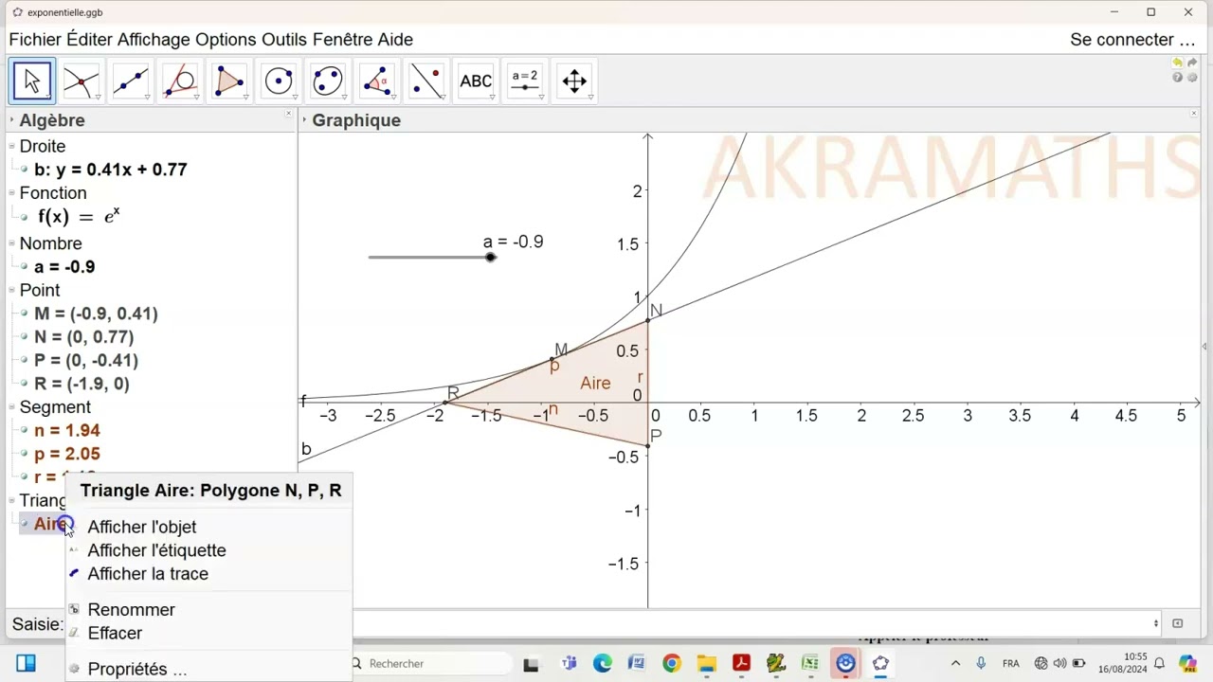Click the input bar help toggle icon

click(1177, 623)
